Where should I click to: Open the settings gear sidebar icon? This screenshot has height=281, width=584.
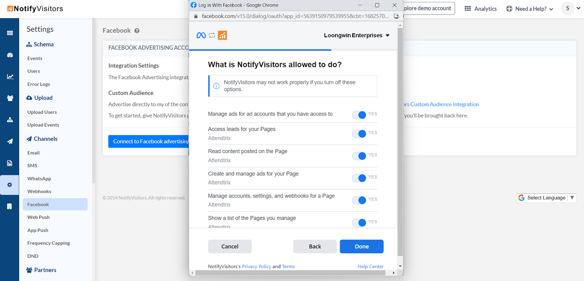pos(10,185)
